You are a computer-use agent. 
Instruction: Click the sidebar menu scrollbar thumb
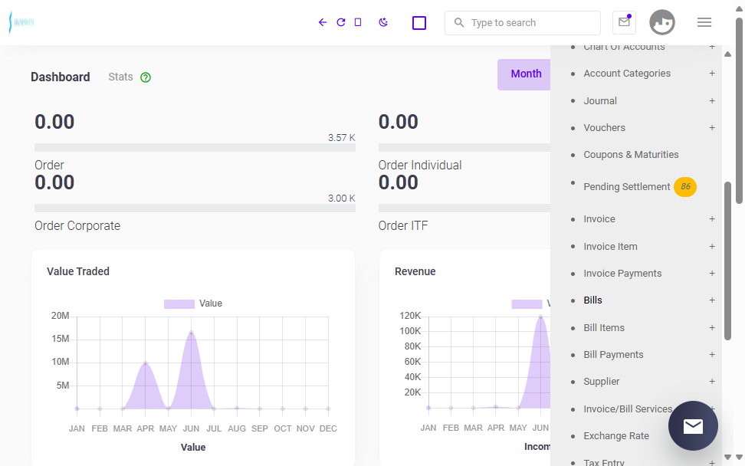point(727,261)
